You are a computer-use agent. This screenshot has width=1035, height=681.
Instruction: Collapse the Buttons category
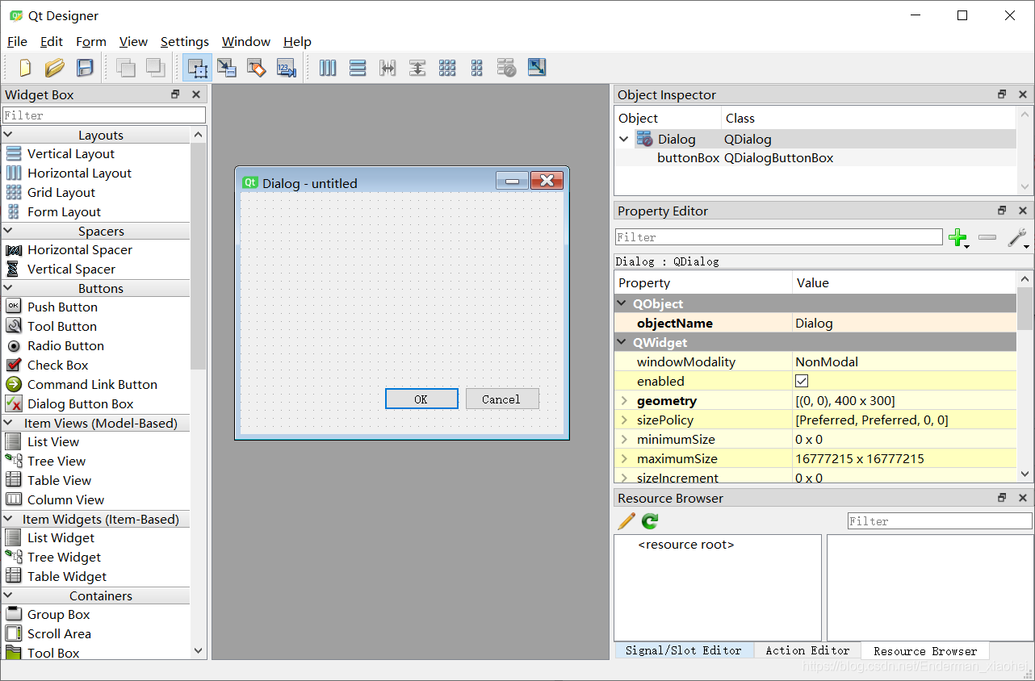pyautogui.click(x=8, y=288)
